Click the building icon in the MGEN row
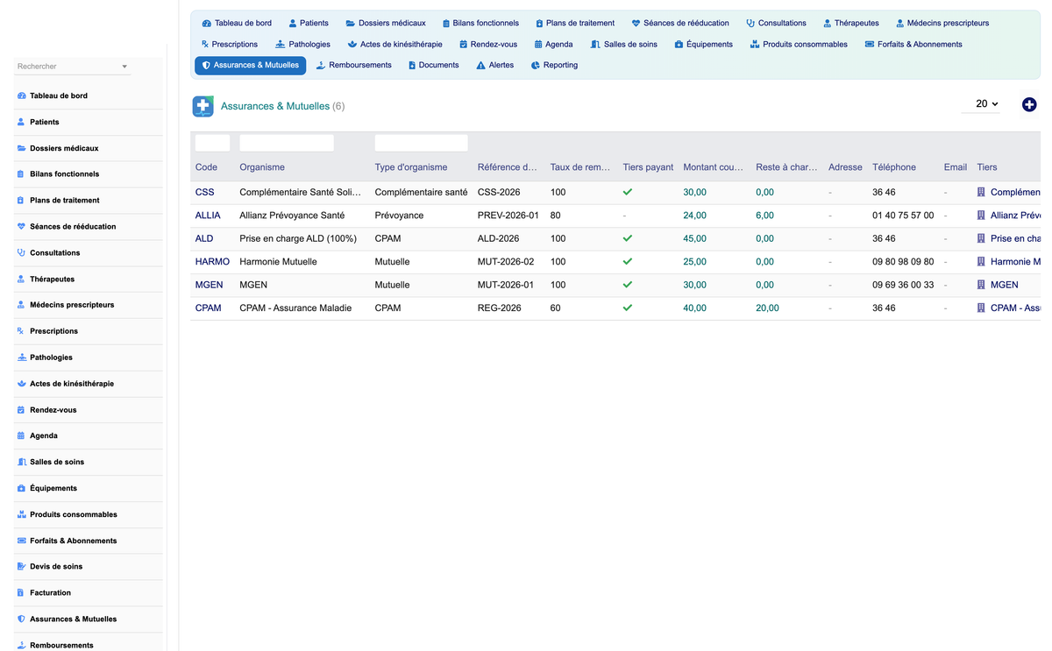Screen dimensions: 1052x651 tap(981, 285)
